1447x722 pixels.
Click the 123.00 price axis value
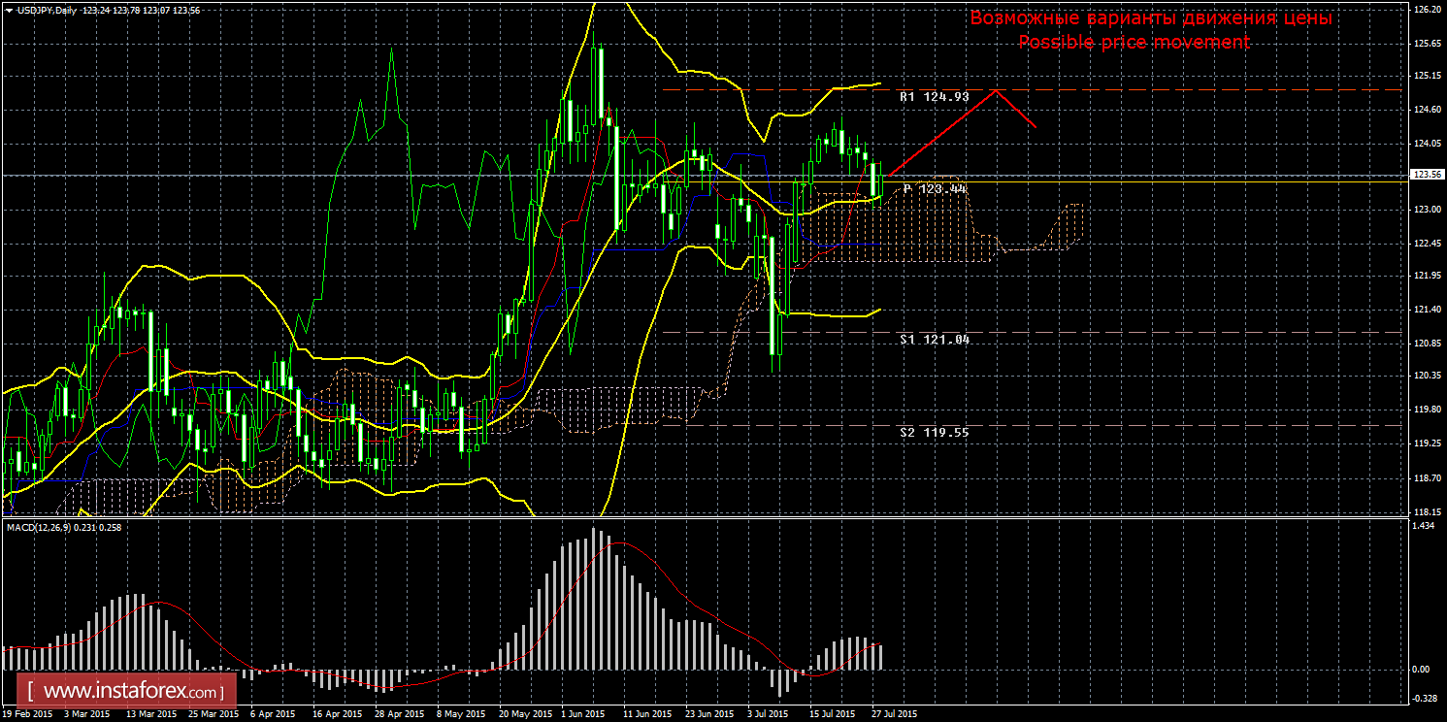(1426, 211)
